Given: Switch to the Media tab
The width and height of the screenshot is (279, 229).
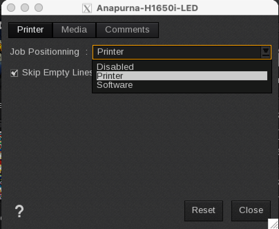Looking at the screenshot, I should tap(74, 30).
